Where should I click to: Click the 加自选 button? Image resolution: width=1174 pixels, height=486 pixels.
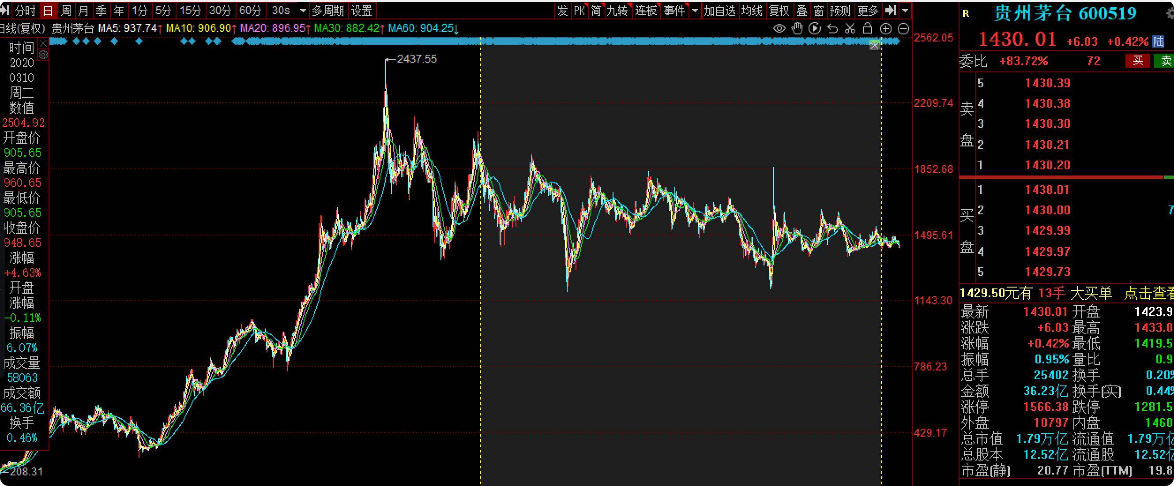tap(719, 10)
